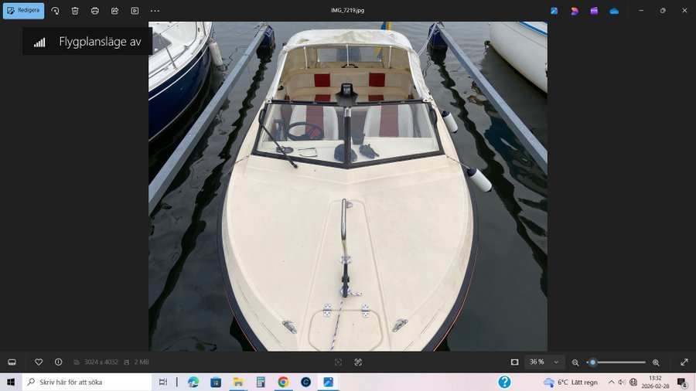This screenshot has width=696, height=391.
Task: Show file info with the info icon
Action: pyautogui.click(x=58, y=362)
